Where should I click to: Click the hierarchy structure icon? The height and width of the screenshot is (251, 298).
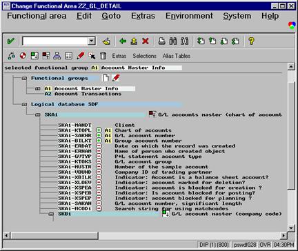pyautogui.click(x=57, y=56)
